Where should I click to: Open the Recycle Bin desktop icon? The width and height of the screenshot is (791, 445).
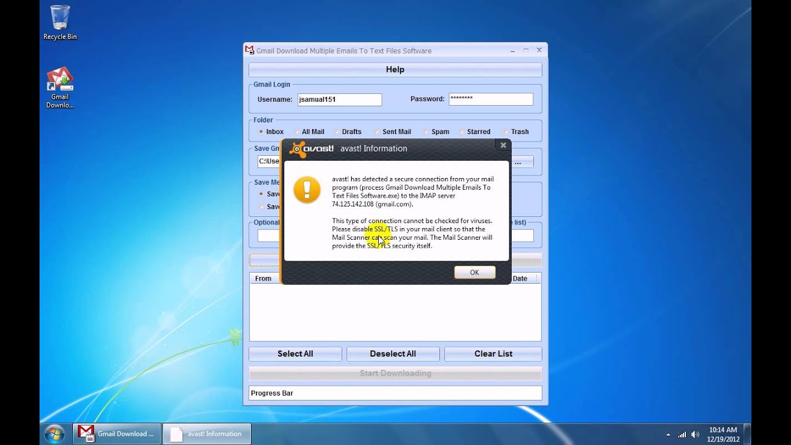60,22
